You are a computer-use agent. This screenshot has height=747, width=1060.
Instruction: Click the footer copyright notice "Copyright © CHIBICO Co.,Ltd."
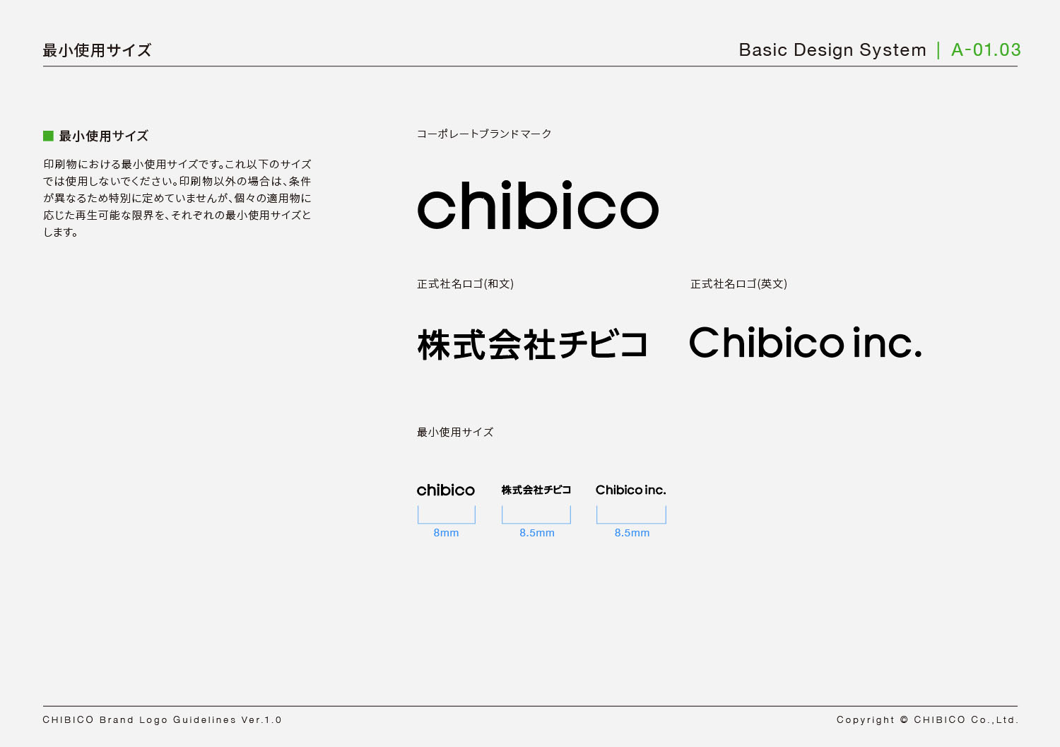[927, 719]
